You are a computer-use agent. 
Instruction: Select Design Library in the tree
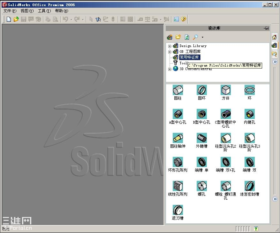tap(193, 46)
